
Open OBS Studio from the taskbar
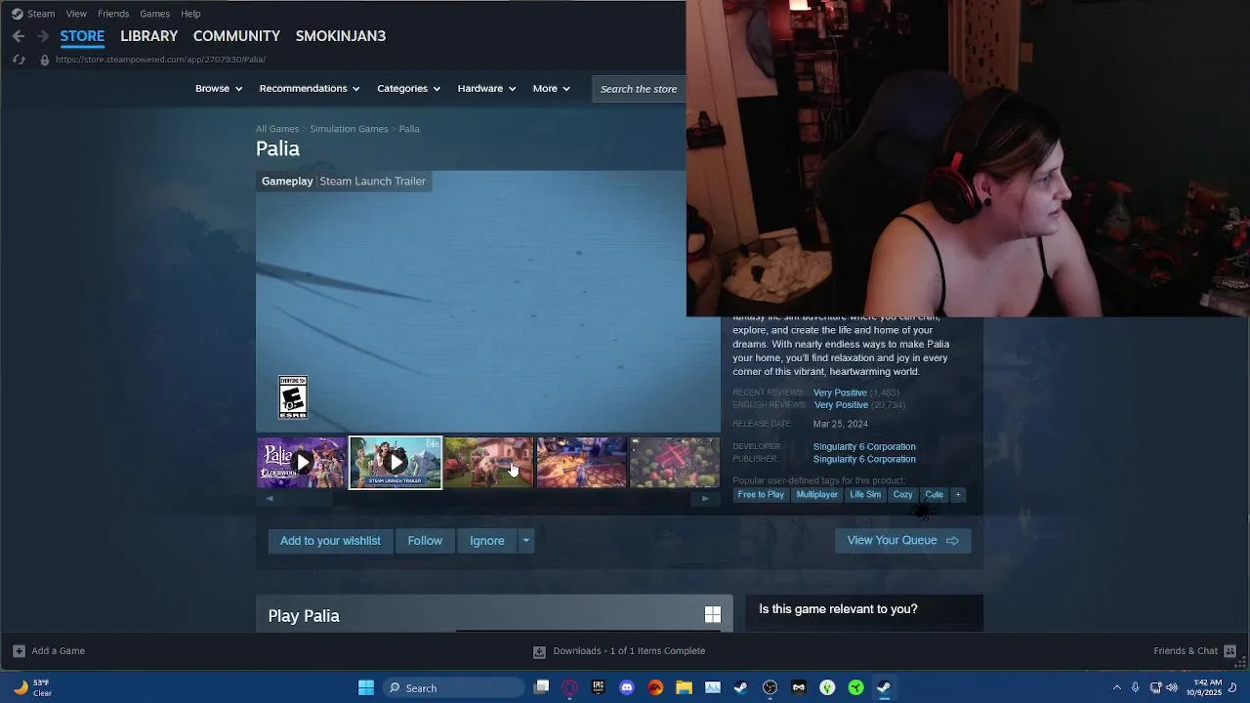(770, 687)
